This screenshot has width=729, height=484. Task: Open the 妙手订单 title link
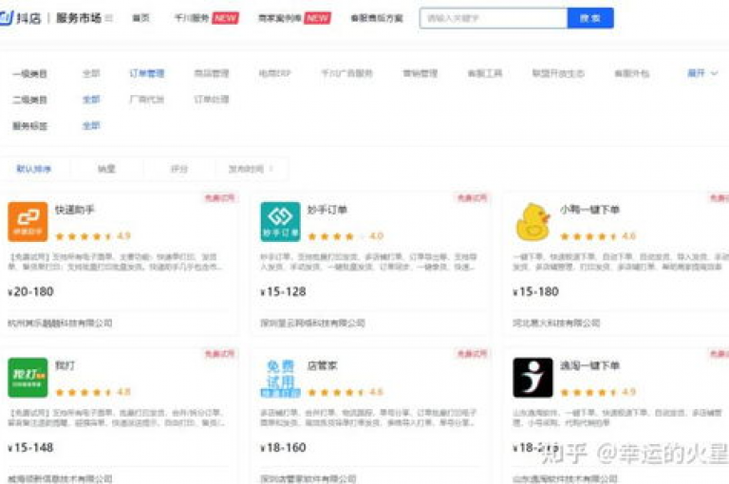coord(327,210)
